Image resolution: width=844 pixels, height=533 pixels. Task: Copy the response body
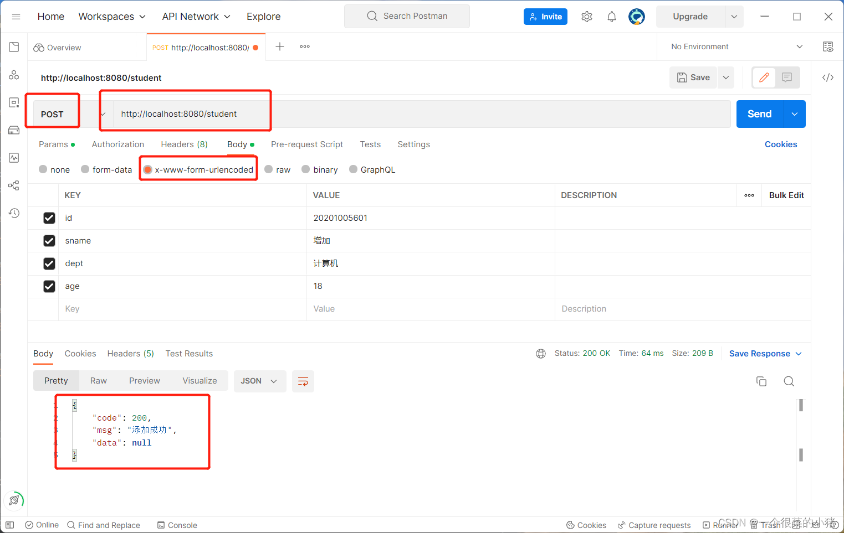[761, 381]
